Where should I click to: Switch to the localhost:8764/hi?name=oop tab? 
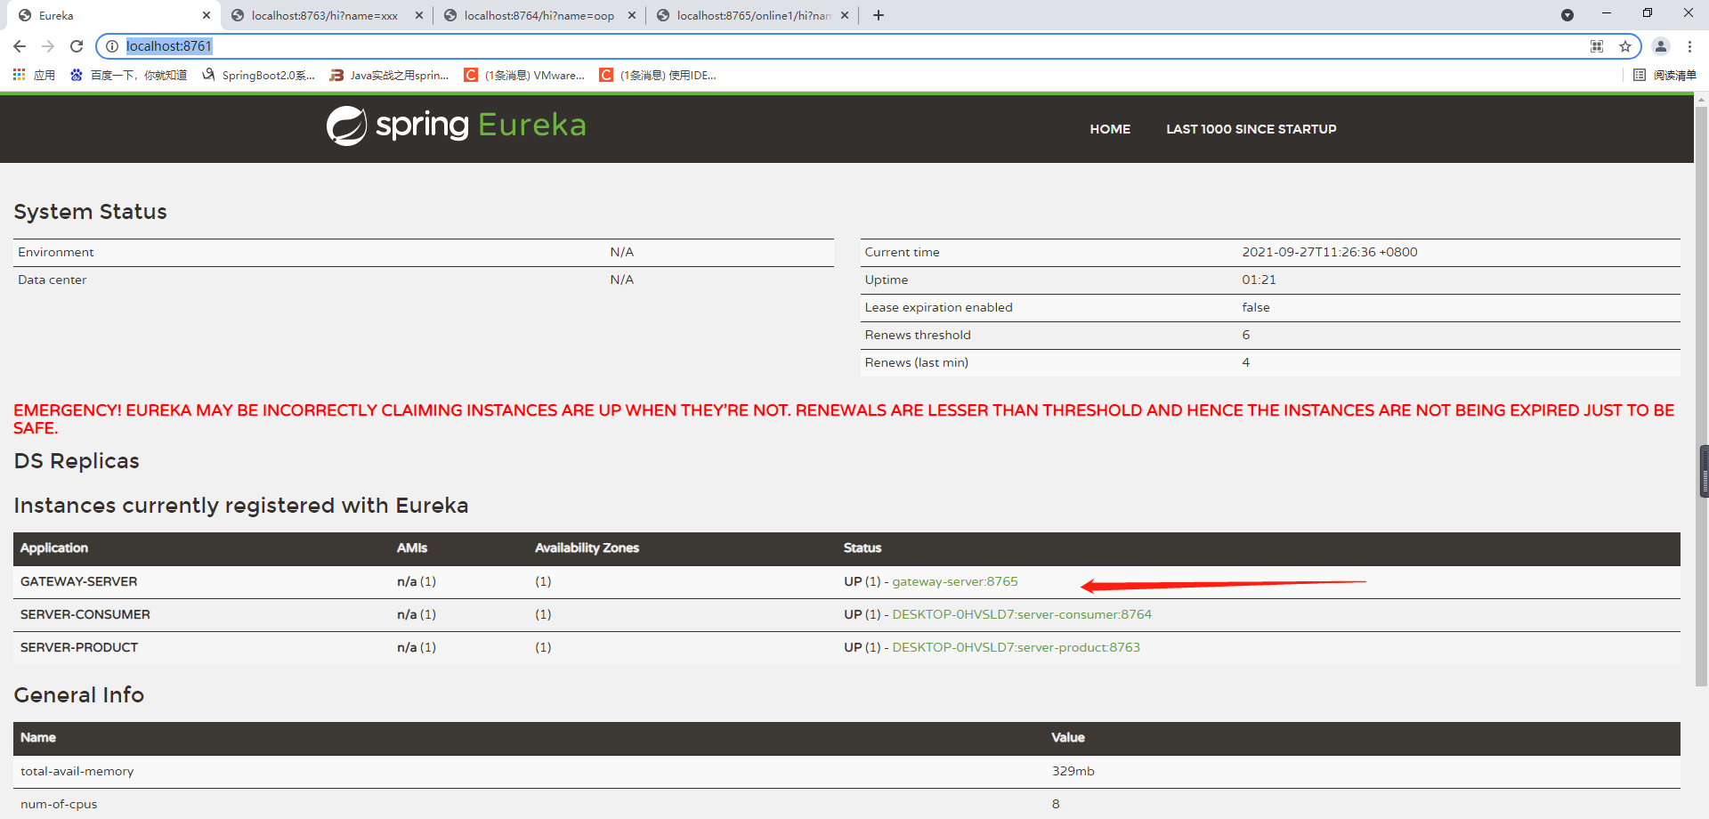[x=538, y=15]
